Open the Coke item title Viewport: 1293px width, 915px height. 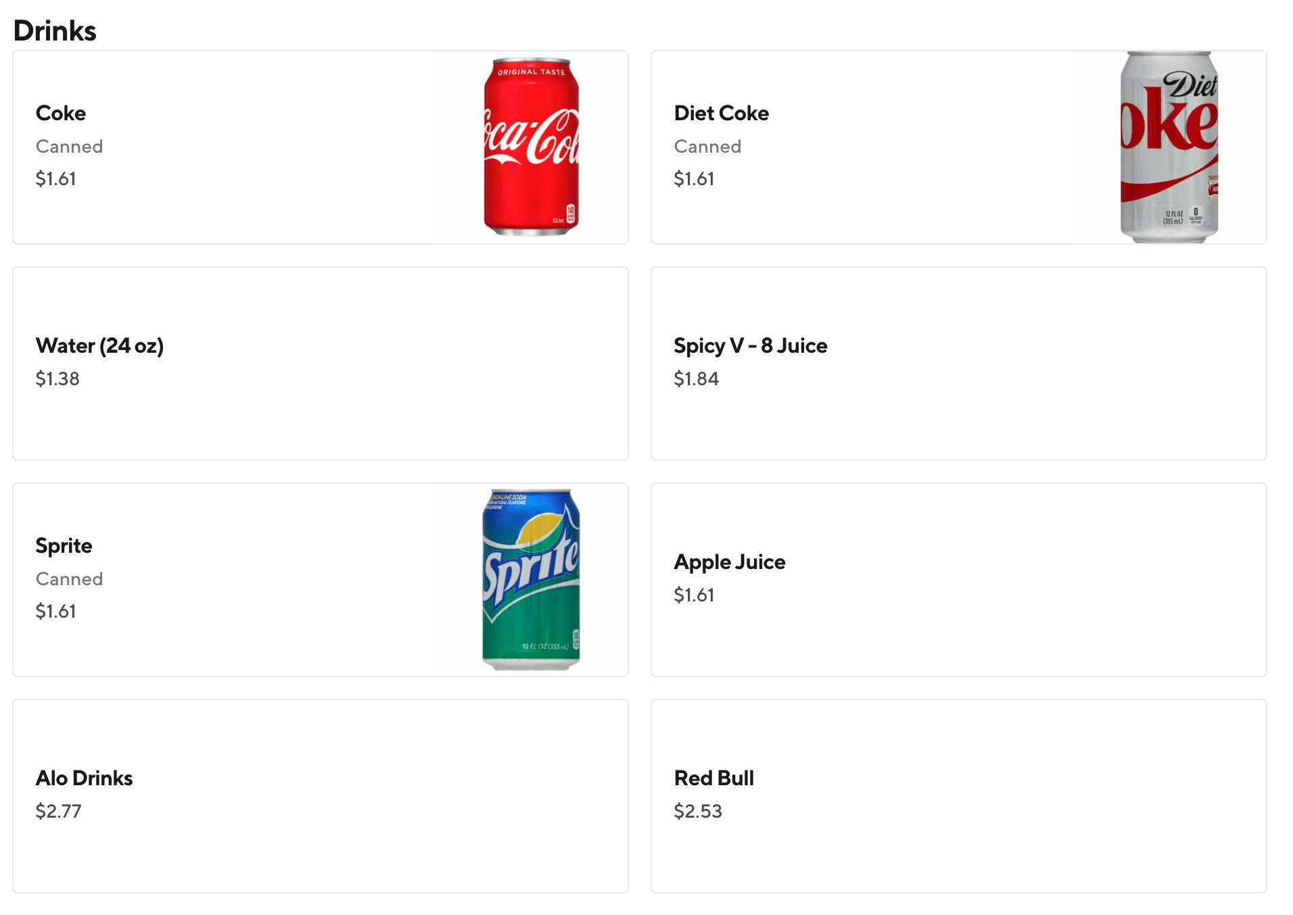(x=61, y=113)
